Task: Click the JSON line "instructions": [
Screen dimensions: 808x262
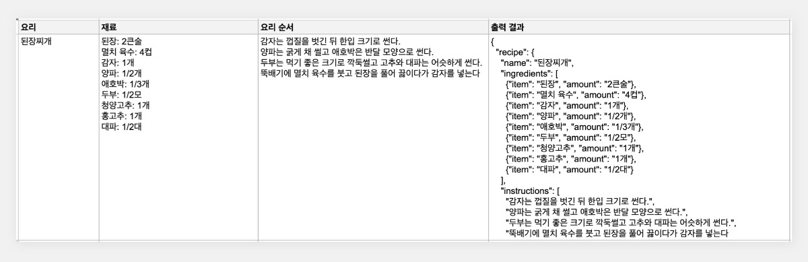Action: click(x=531, y=191)
